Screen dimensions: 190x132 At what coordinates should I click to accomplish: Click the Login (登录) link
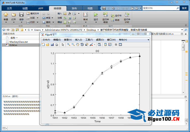(x=184, y=8)
